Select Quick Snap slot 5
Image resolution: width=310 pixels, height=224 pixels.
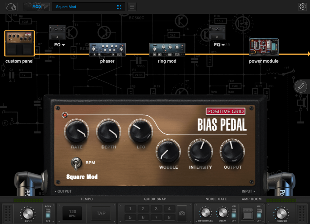[x=130, y=217]
